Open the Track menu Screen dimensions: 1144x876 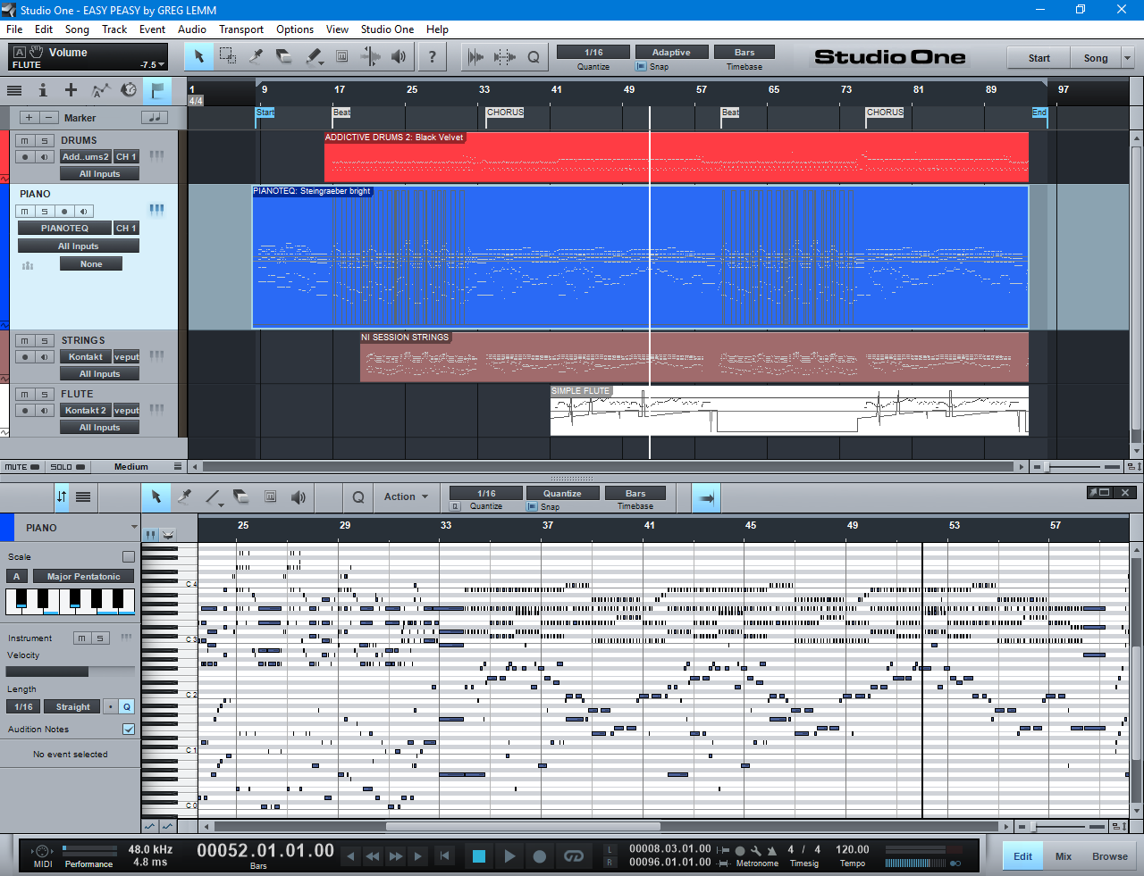tap(114, 29)
